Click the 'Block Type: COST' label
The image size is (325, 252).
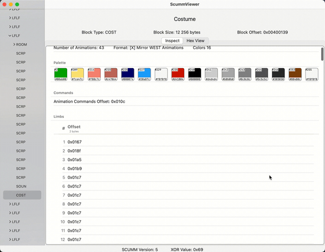[99, 32]
